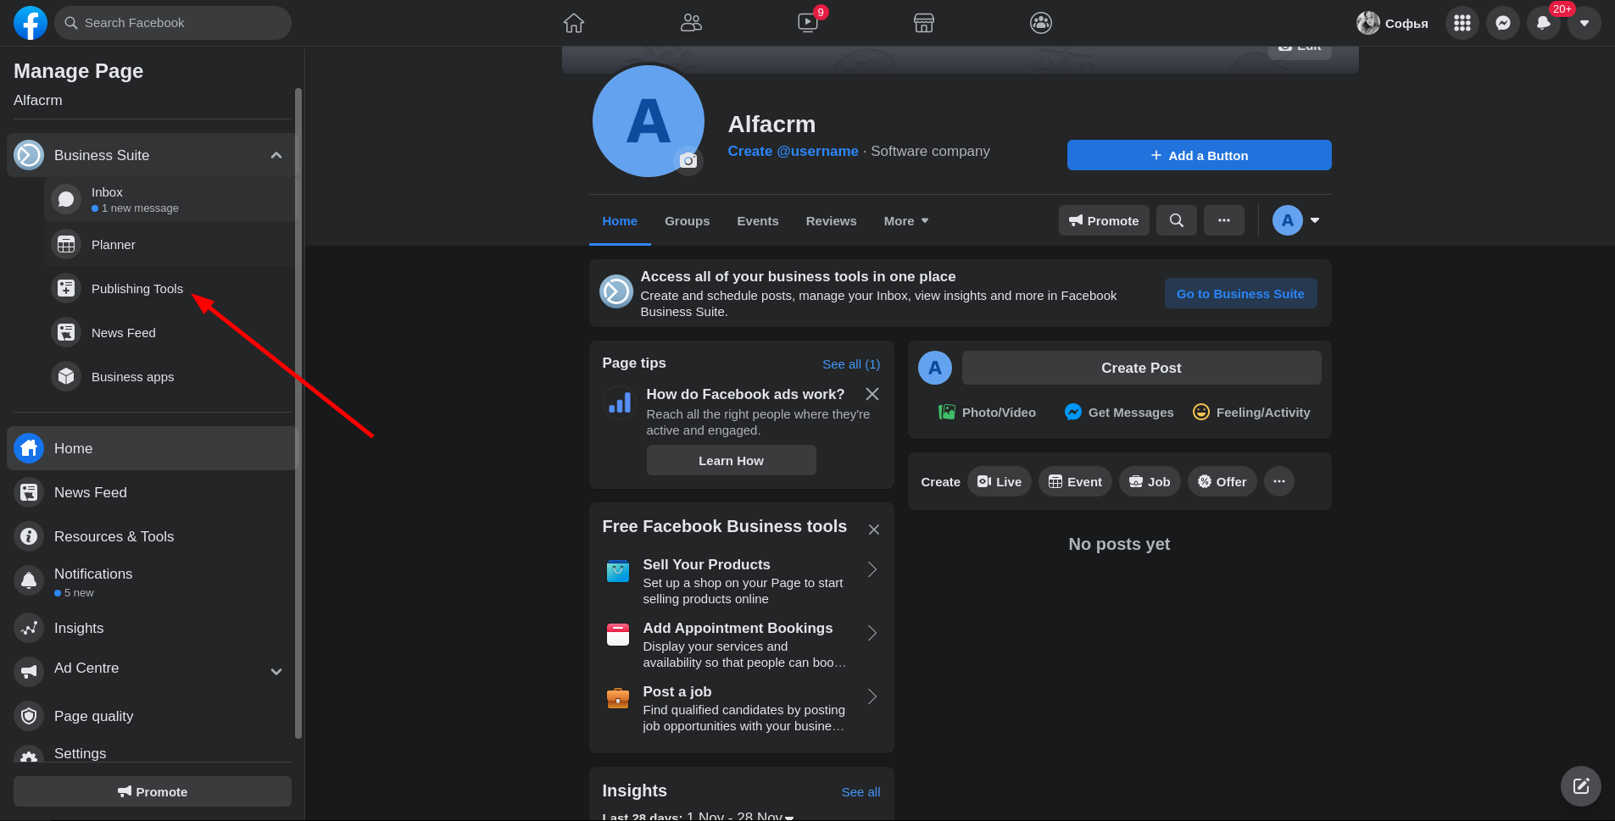This screenshot has width=1615, height=821.
Task: Open Inbox with 1 new message
Action: (x=170, y=199)
